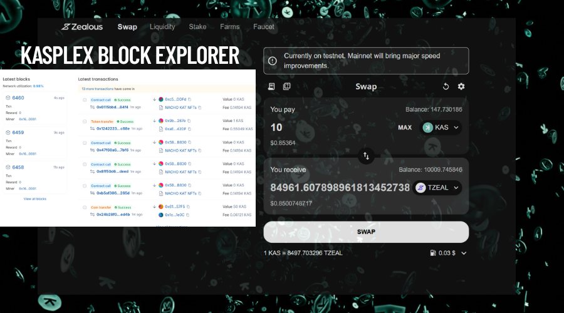The height and width of the screenshot is (313, 564).
Task: Click avatar icon of 0xc5...DDFd
Action: [x=161, y=100]
